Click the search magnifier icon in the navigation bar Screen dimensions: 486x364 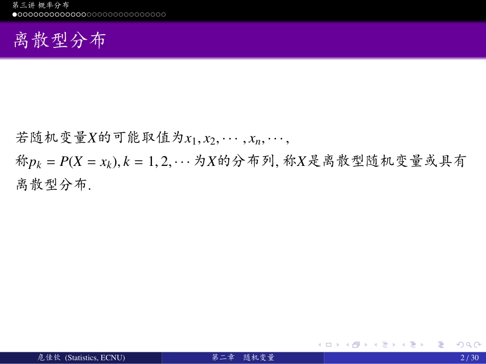click(x=469, y=345)
